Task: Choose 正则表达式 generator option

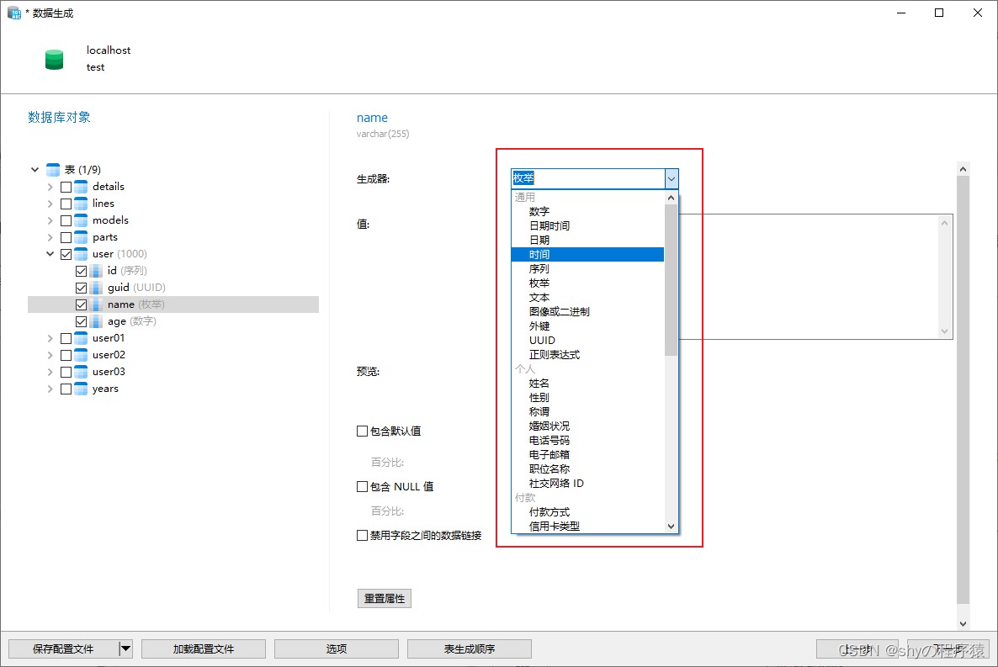Action: [x=587, y=354]
